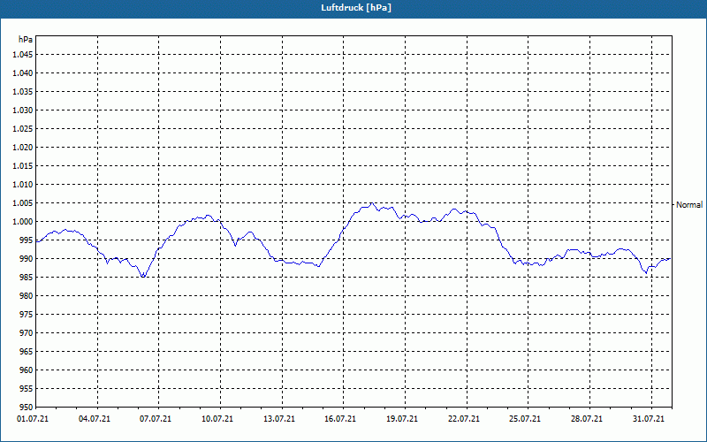Click the 04.07.21 date label
The width and height of the screenshot is (707, 442).
[x=95, y=419]
